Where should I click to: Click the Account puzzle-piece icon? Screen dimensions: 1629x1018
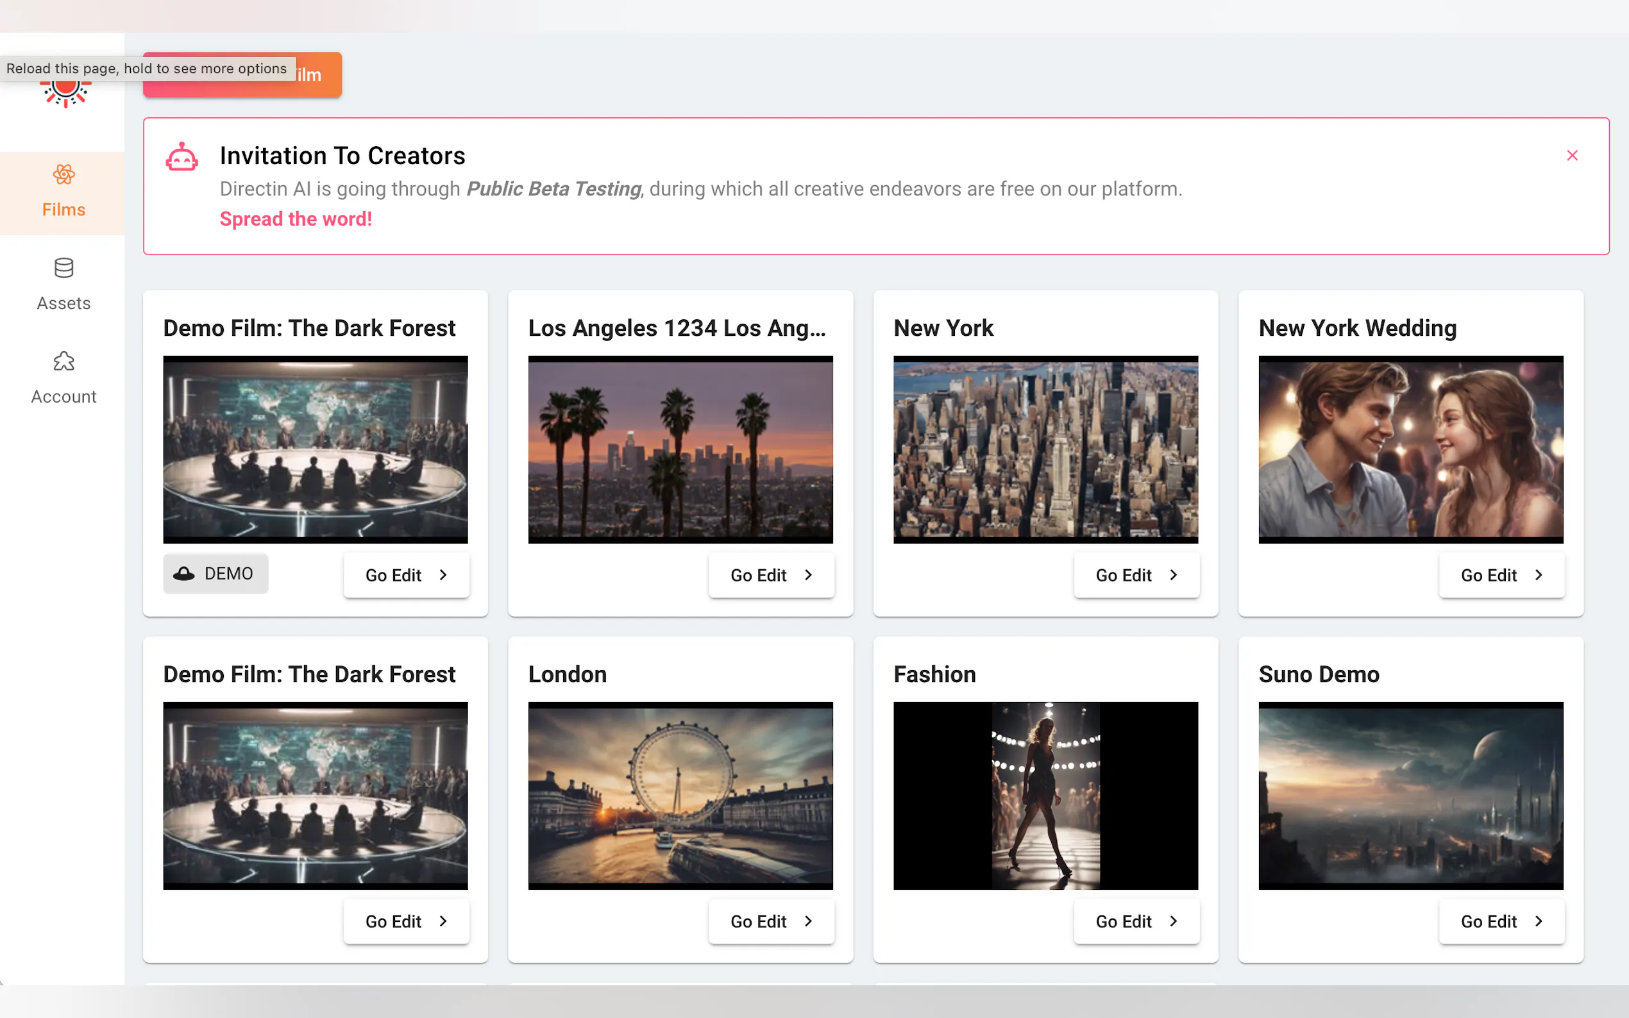64,362
